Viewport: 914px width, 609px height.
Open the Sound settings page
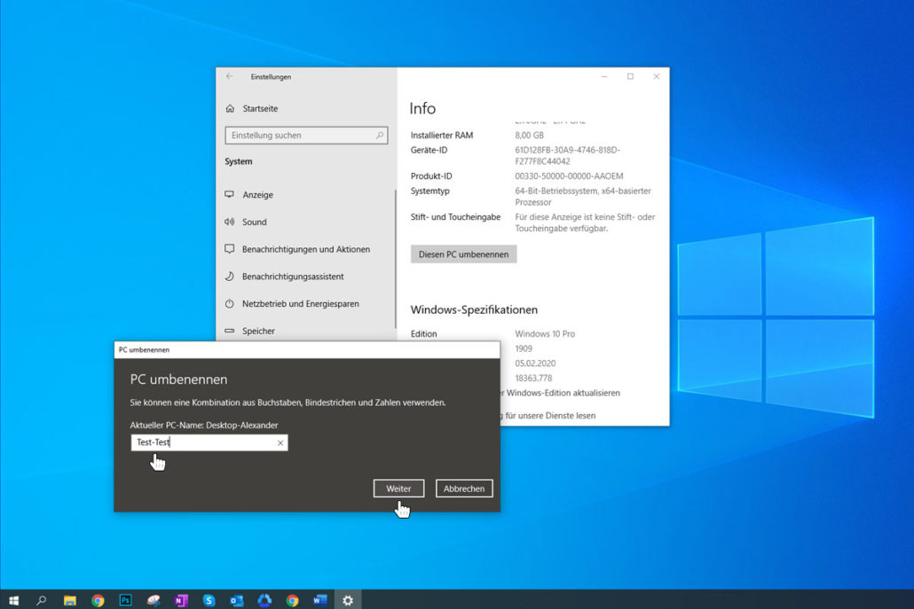tap(254, 223)
